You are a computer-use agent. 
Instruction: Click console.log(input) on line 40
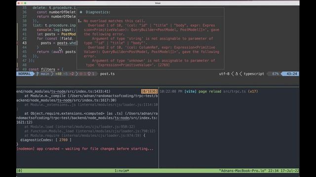click(56, 29)
